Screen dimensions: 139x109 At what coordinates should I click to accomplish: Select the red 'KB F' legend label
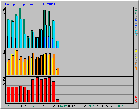pyautogui.click(x=136, y=99)
